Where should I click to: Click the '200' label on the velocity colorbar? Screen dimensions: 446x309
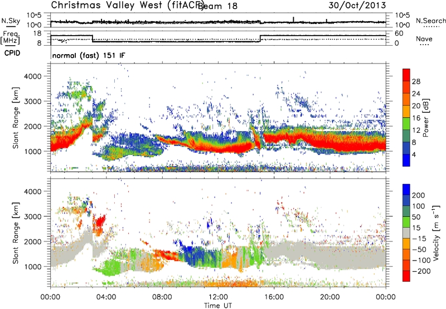click(419, 195)
